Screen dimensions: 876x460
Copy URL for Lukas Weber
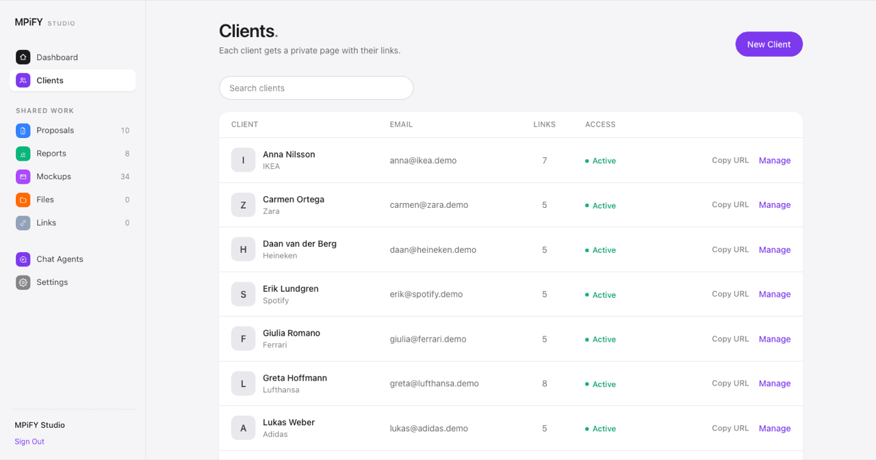pyautogui.click(x=730, y=429)
